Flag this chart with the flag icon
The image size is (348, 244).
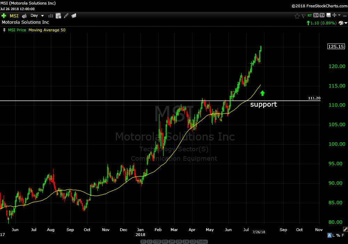coord(303,16)
